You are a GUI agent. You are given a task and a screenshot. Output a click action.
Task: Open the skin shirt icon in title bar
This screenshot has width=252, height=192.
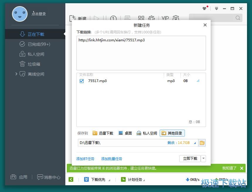click(x=205, y=8)
